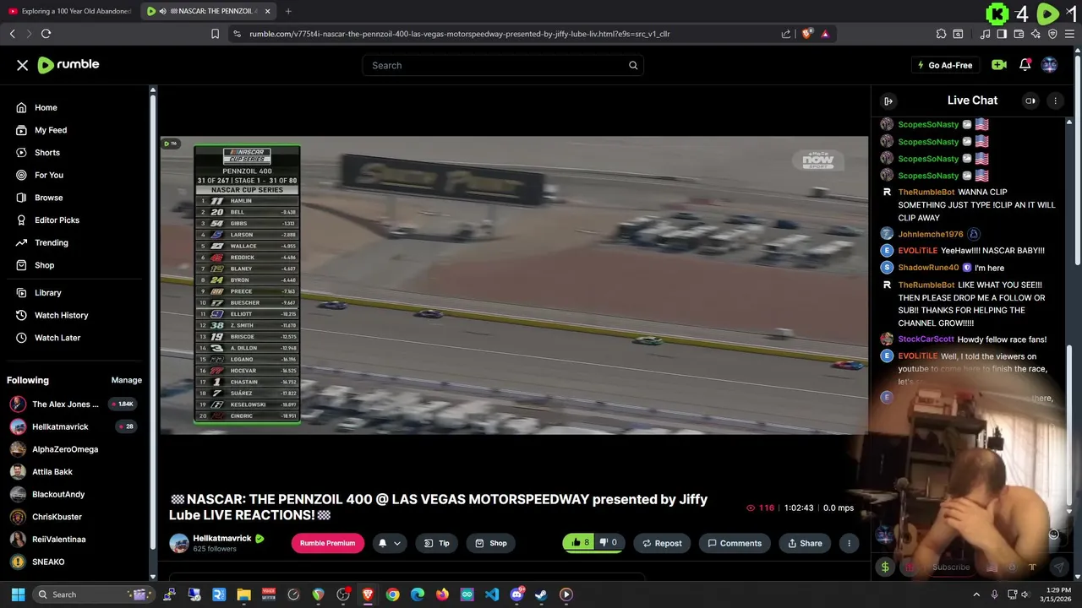Bookmark this page icon in address bar
Screen dimensions: 1082x608
[x=215, y=34]
